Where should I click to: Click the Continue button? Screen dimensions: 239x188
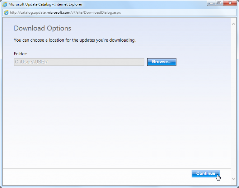(206, 174)
